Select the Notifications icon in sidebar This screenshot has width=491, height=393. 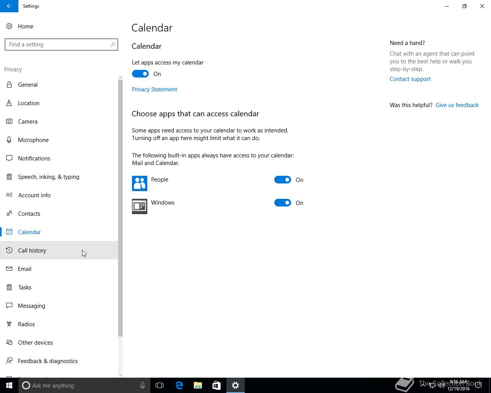(9, 158)
